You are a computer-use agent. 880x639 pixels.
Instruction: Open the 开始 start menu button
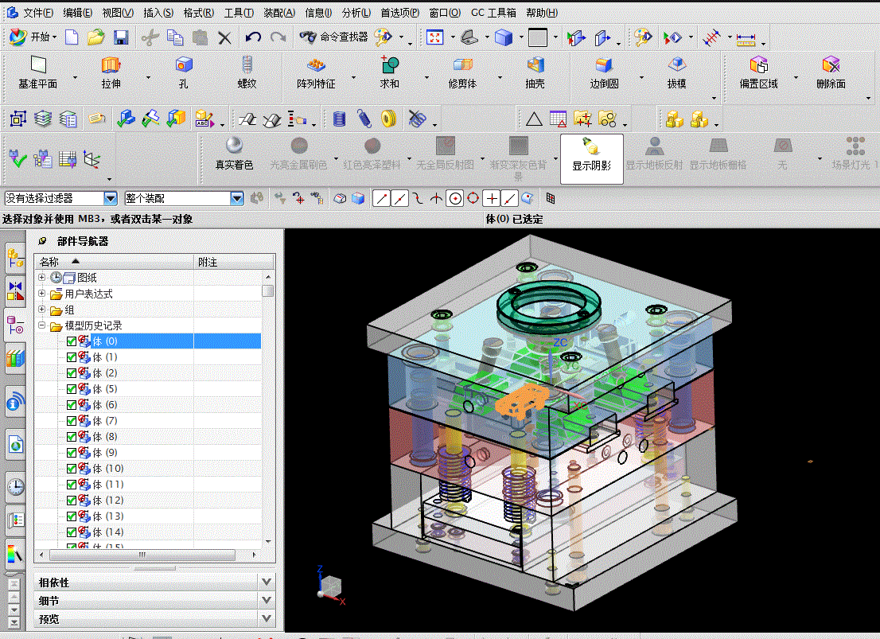coord(33,37)
